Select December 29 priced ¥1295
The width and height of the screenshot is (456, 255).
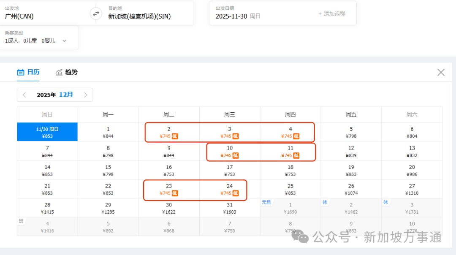(x=108, y=208)
